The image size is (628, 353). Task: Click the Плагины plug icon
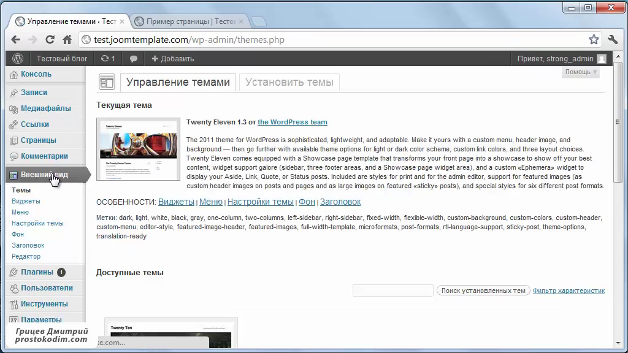13,272
